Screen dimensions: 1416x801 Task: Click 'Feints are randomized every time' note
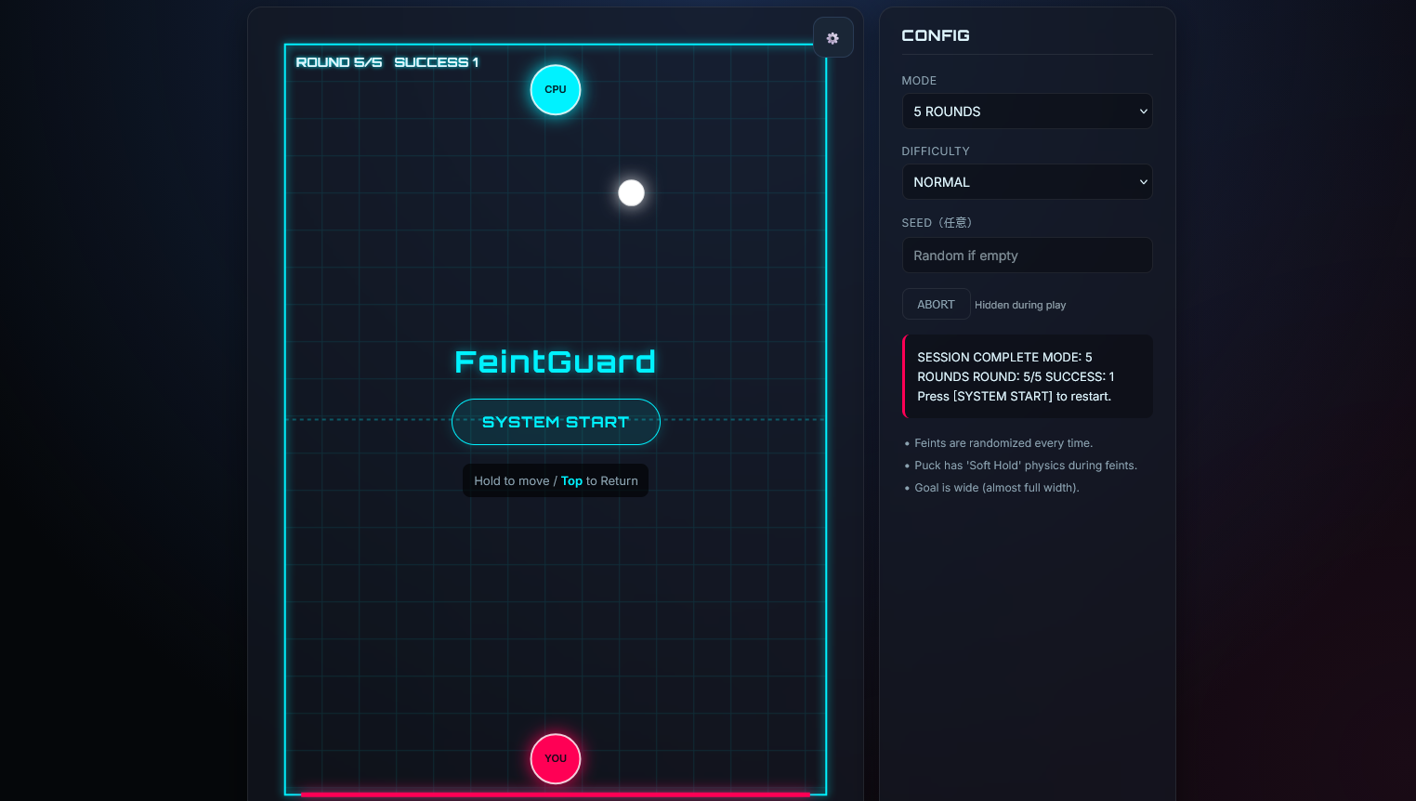pyautogui.click(x=1003, y=443)
